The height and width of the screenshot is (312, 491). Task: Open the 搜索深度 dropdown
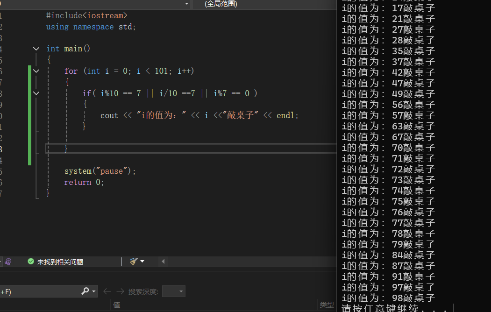[174, 291]
